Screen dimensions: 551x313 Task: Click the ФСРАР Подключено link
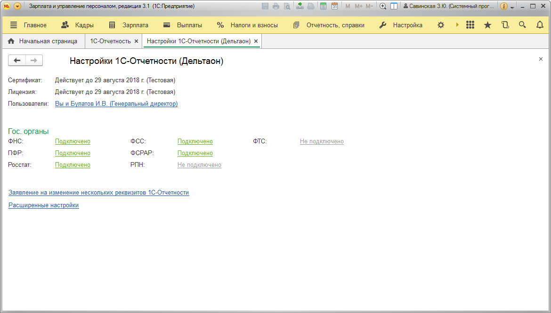pyautogui.click(x=195, y=153)
